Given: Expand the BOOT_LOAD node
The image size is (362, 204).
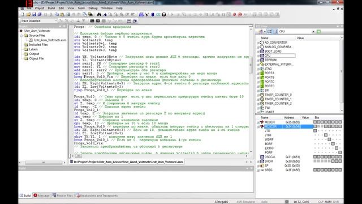Looking at the screenshot, I should tap(258, 52).
